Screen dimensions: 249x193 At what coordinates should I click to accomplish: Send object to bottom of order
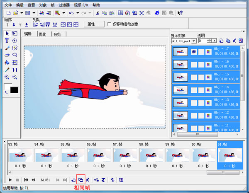click(x=27, y=24)
